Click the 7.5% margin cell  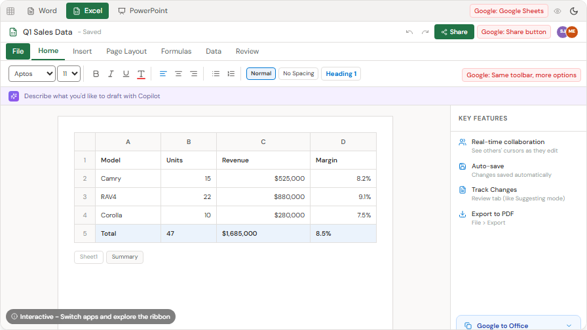pos(343,215)
